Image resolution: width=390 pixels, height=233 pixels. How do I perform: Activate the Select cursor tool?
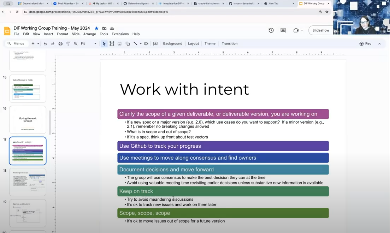pos(104,44)
